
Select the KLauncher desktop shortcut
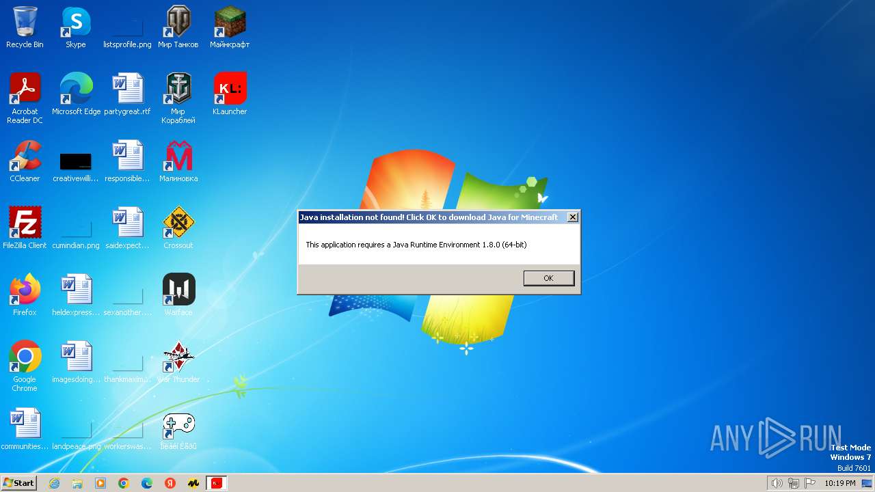tap(230, 94)
